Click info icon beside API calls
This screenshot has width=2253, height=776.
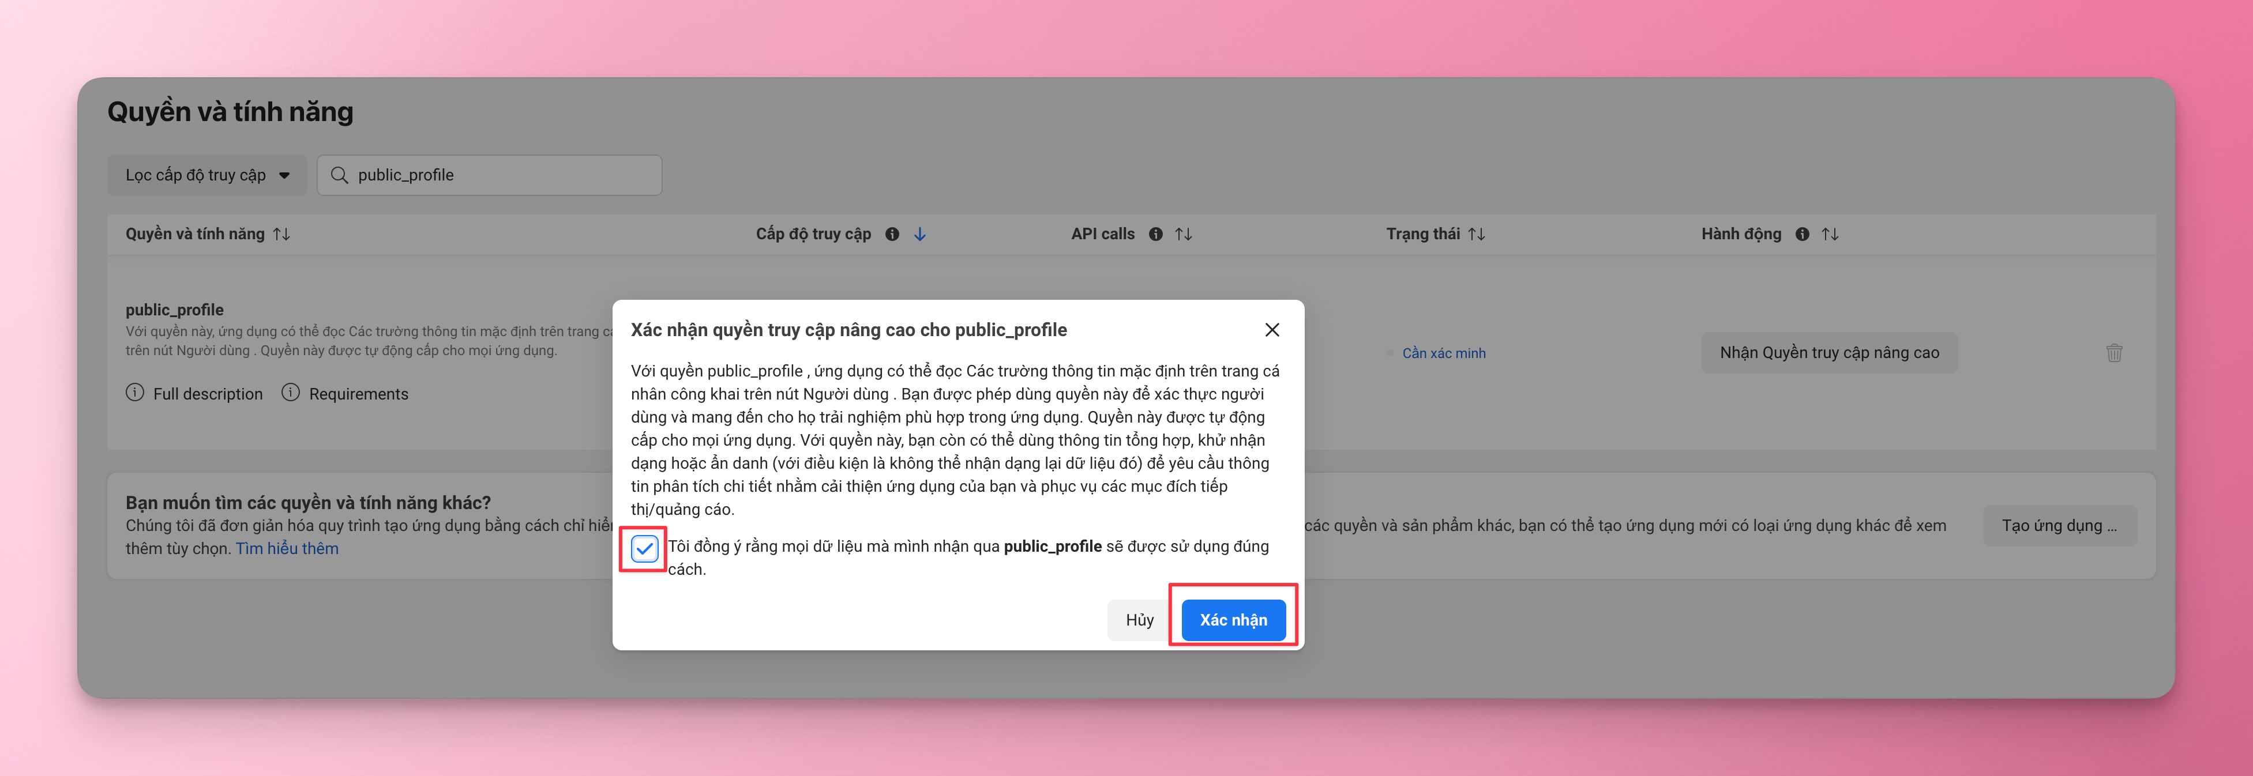pos(1155,234)
